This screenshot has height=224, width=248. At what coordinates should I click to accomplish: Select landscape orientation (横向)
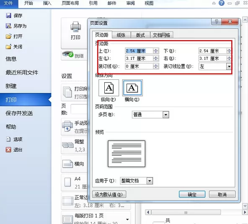pyautogui.click(x=132, y=88)
